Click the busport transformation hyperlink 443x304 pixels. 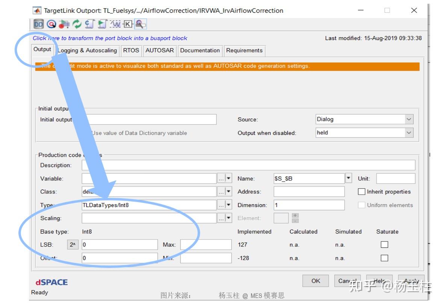pos(109,38)
